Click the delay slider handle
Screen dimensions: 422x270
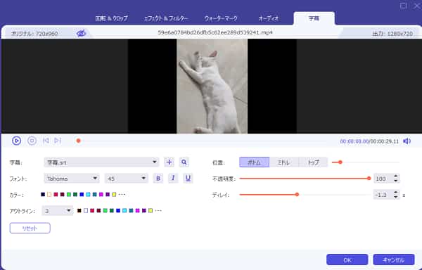point(297,195)
